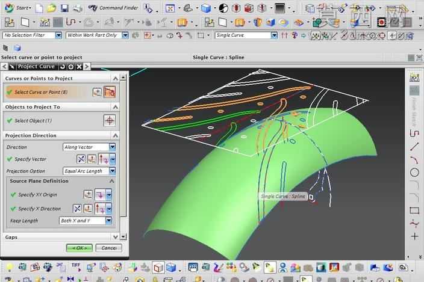Click the Arc tool in the right sidebar
This screenshot has width=424, height=282.
414,160
